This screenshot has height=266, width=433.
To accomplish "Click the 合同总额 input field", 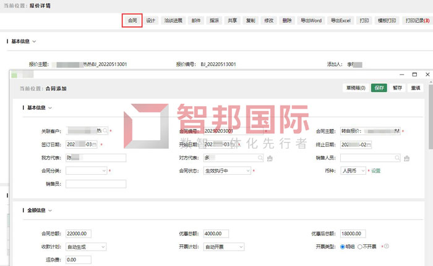I will (79, 234).
